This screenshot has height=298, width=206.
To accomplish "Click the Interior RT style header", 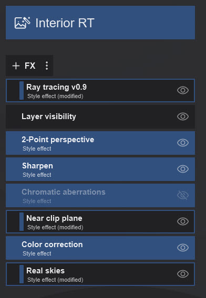I will click(100, 23).
